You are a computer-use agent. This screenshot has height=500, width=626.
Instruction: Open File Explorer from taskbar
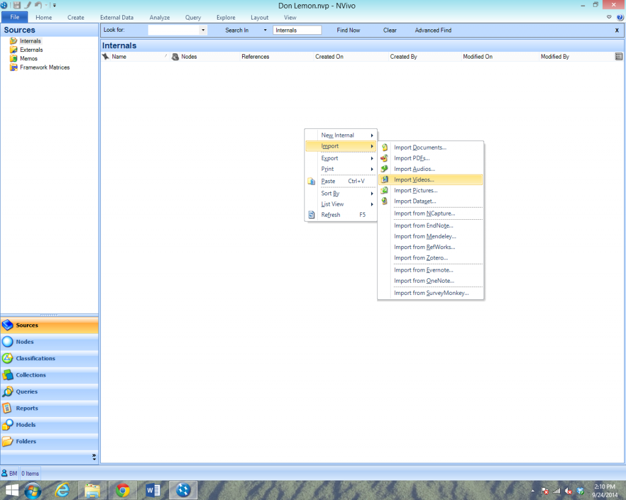point(92,490)
